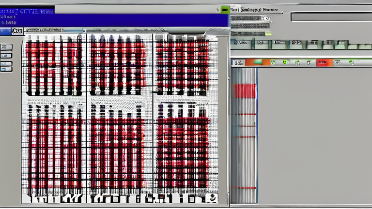Click the G-shaped icon beside the red button
The height and width of the screenshot is (209, 372).
[337, 62]
